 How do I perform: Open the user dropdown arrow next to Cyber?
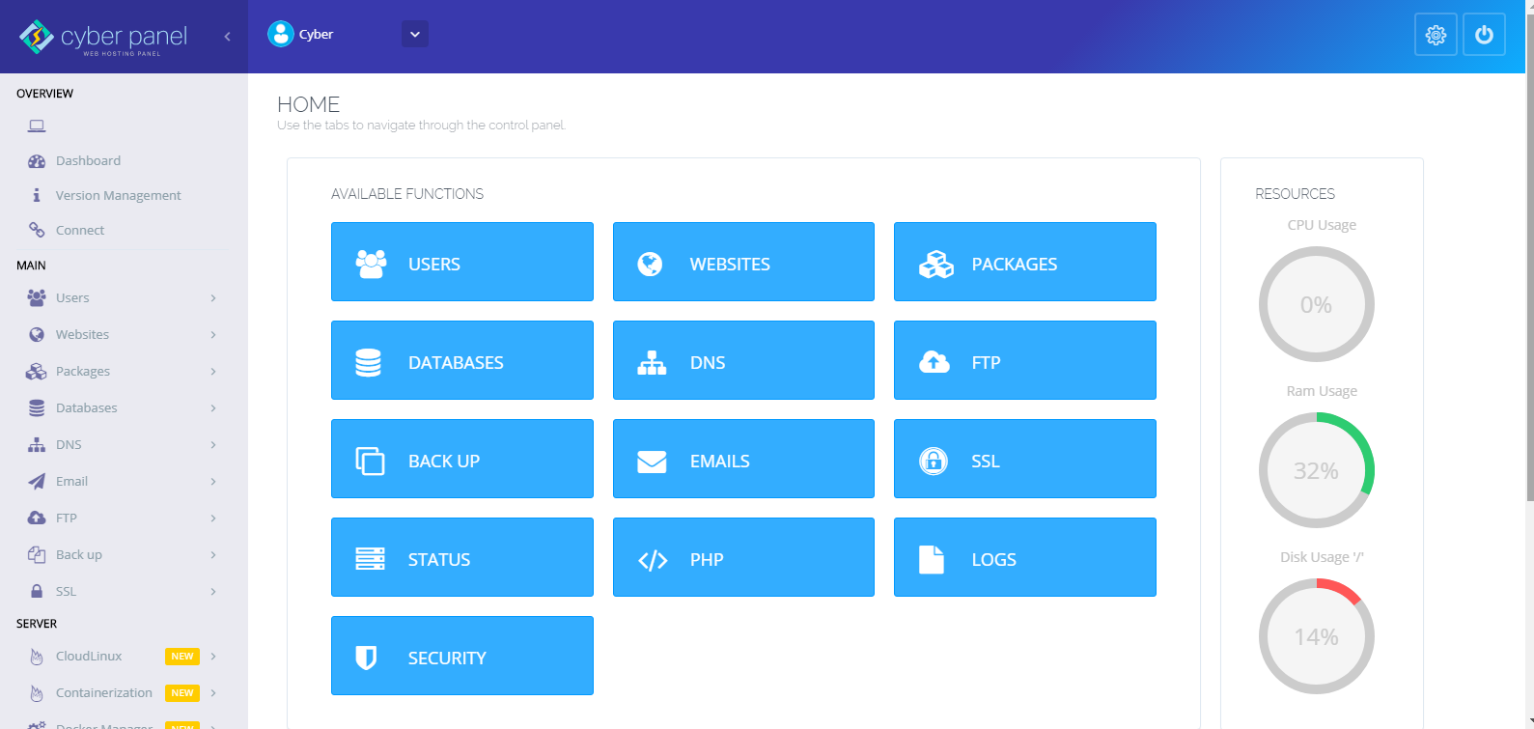415,34
